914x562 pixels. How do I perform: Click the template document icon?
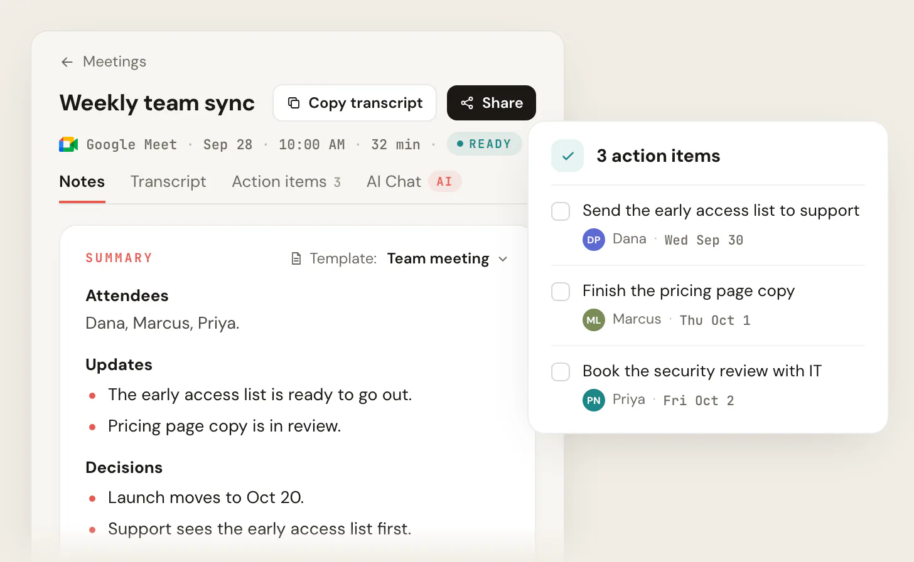[x=296, y=259]
